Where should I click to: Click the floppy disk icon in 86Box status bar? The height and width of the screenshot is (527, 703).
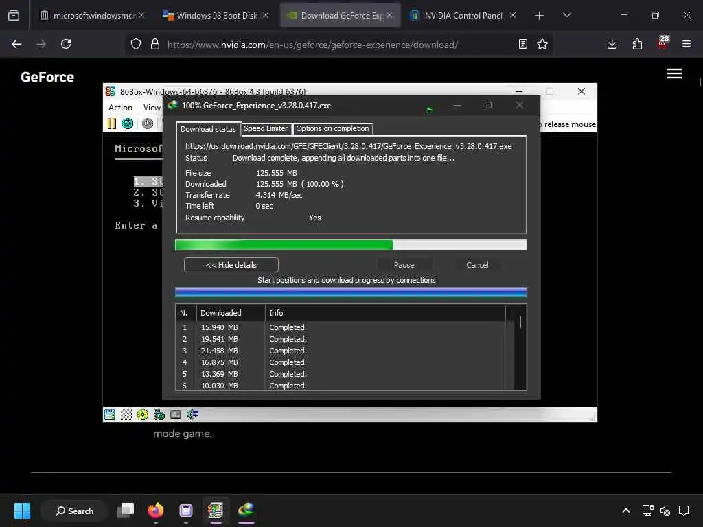(110, 414)
